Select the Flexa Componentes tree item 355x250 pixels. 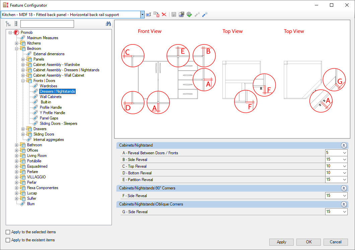point(43,188)
